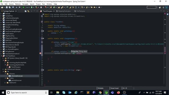
Task: Open the File menu
Action: 2,4
